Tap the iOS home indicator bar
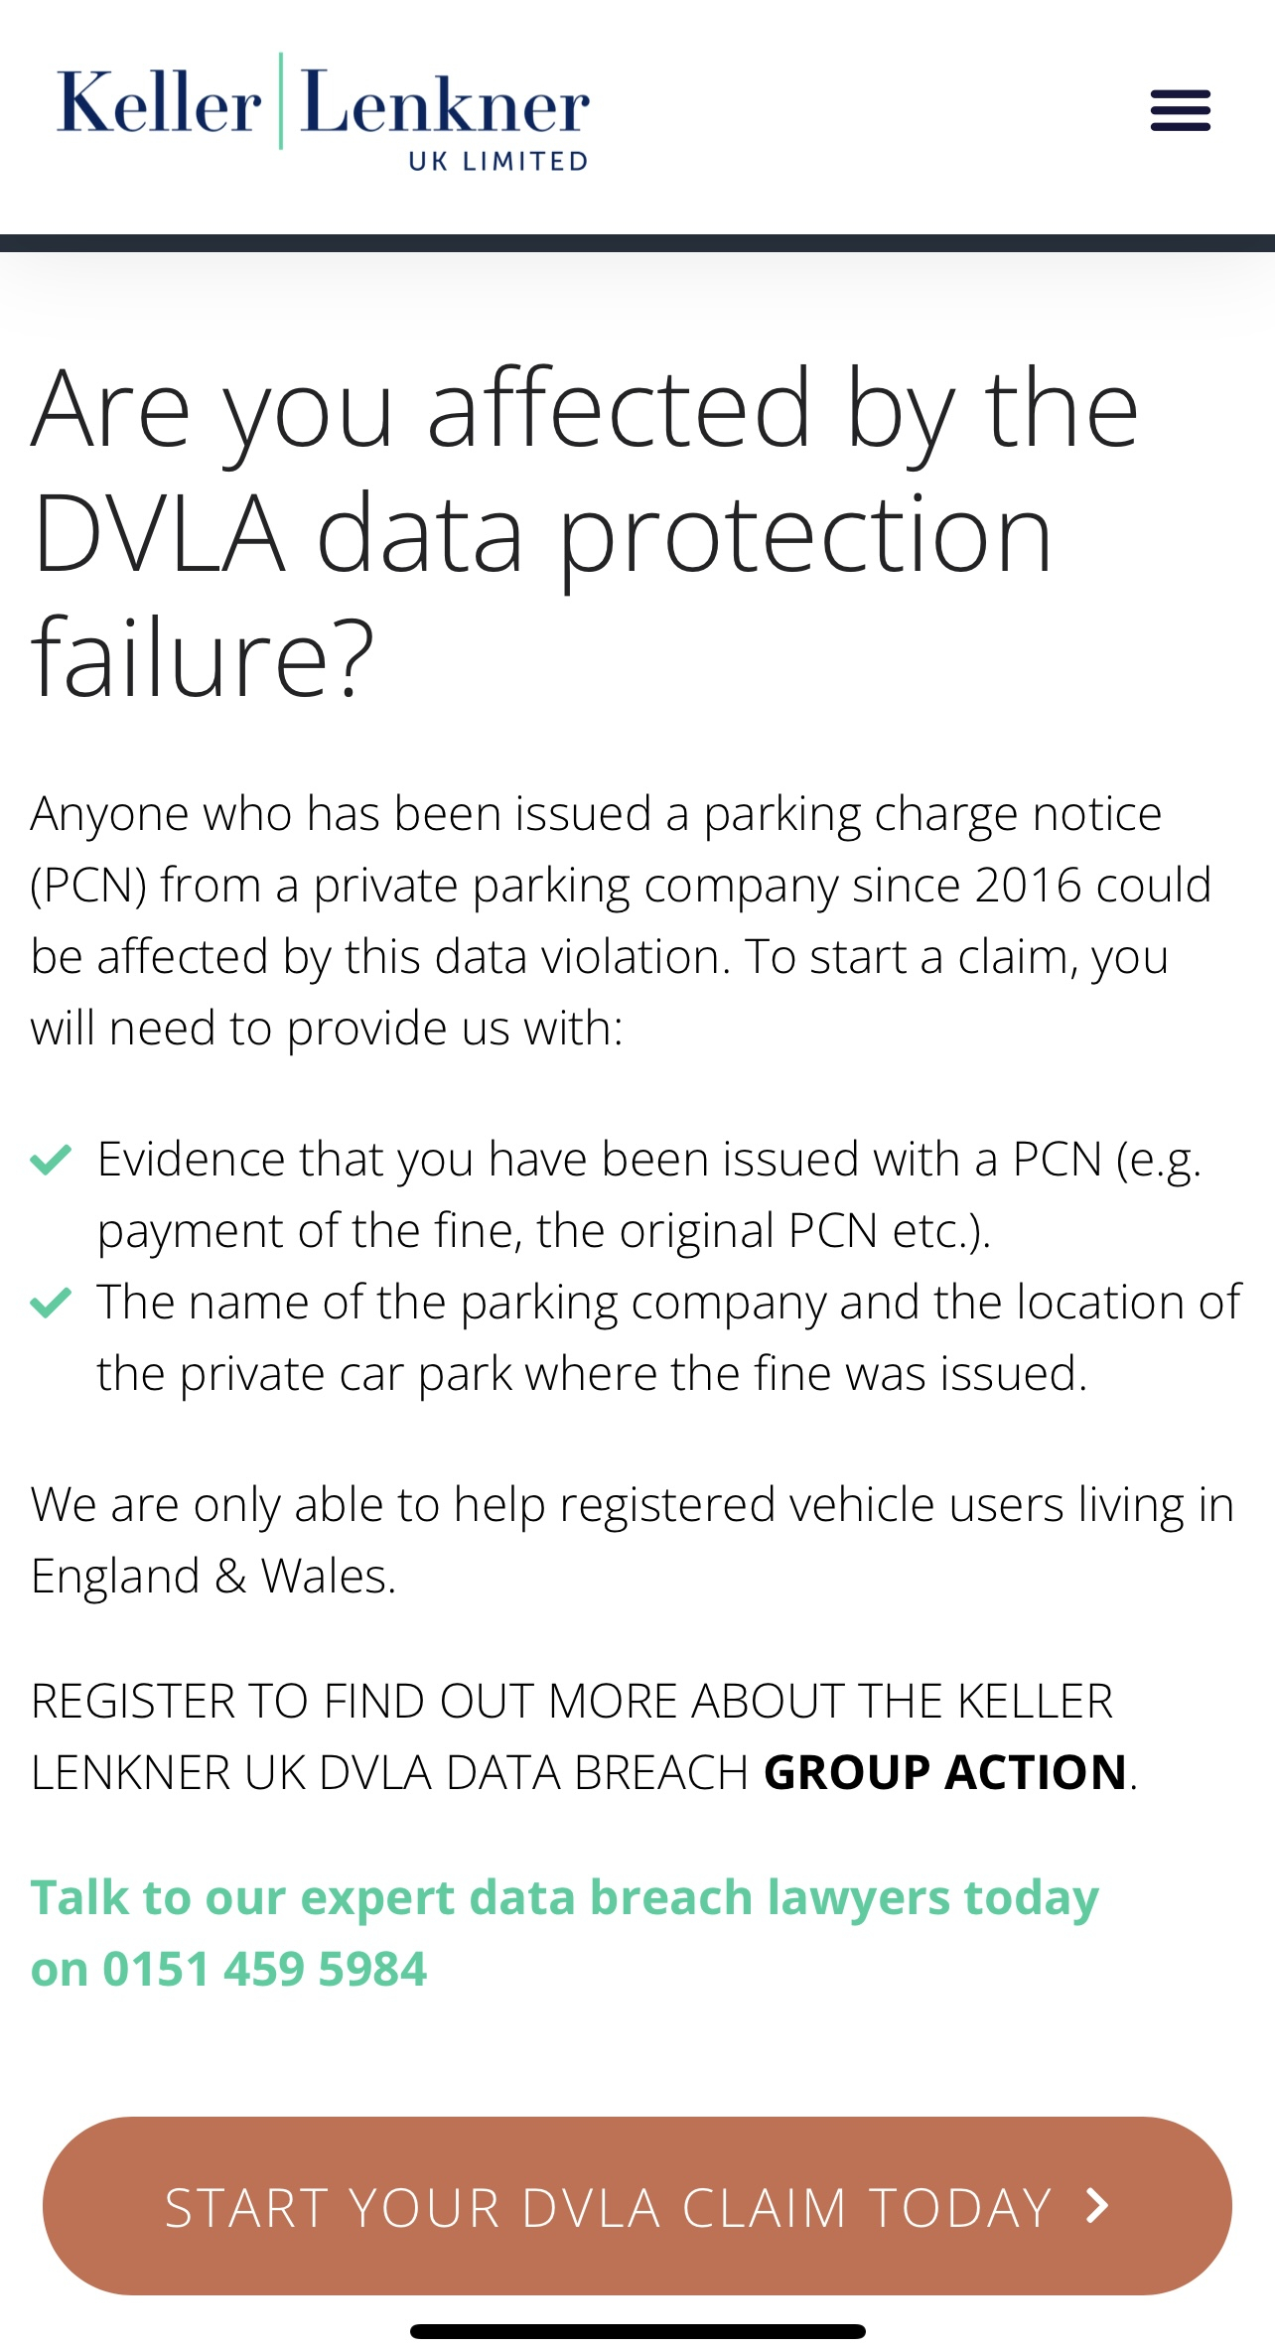Viewport: 1275px width, 2347px height. [x=637, y=2331]
